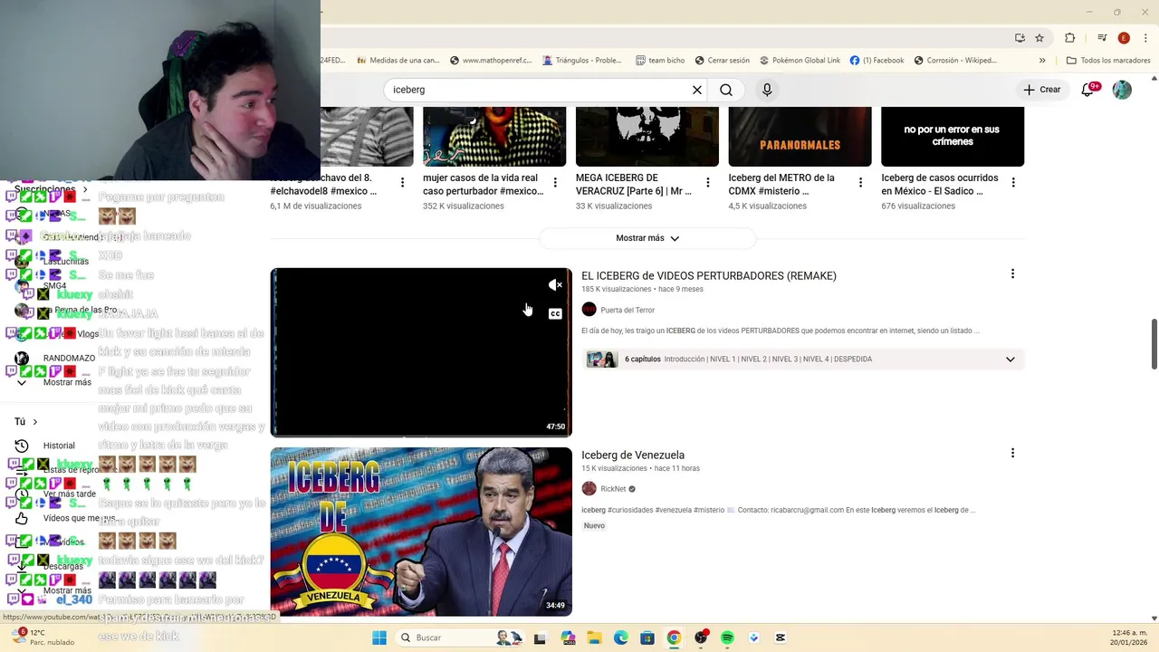
Task: Open YouTube notifications bell
Action: [1088, 90]
